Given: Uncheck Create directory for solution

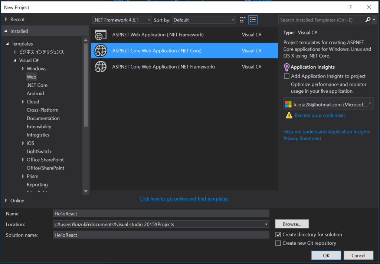Looking at the screenshot, I should [x=278, y=235].
